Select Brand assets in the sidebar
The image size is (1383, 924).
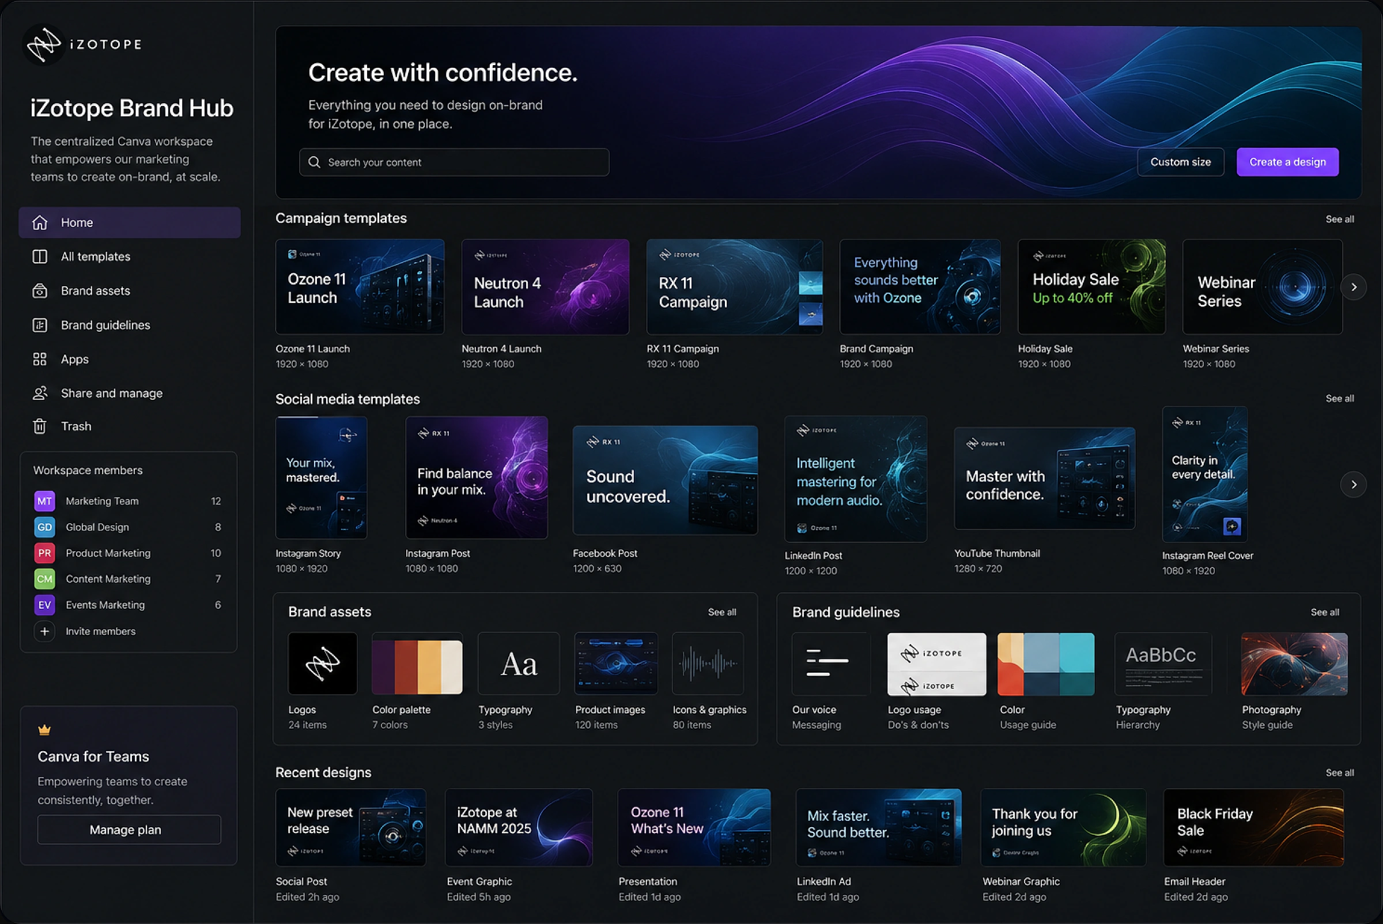click(x=130, y=290)
